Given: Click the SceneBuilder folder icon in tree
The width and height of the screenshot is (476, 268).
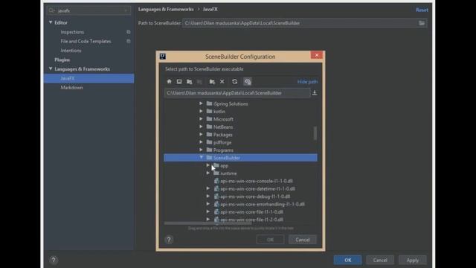Looking at the screenshot, I should (209, 157).
